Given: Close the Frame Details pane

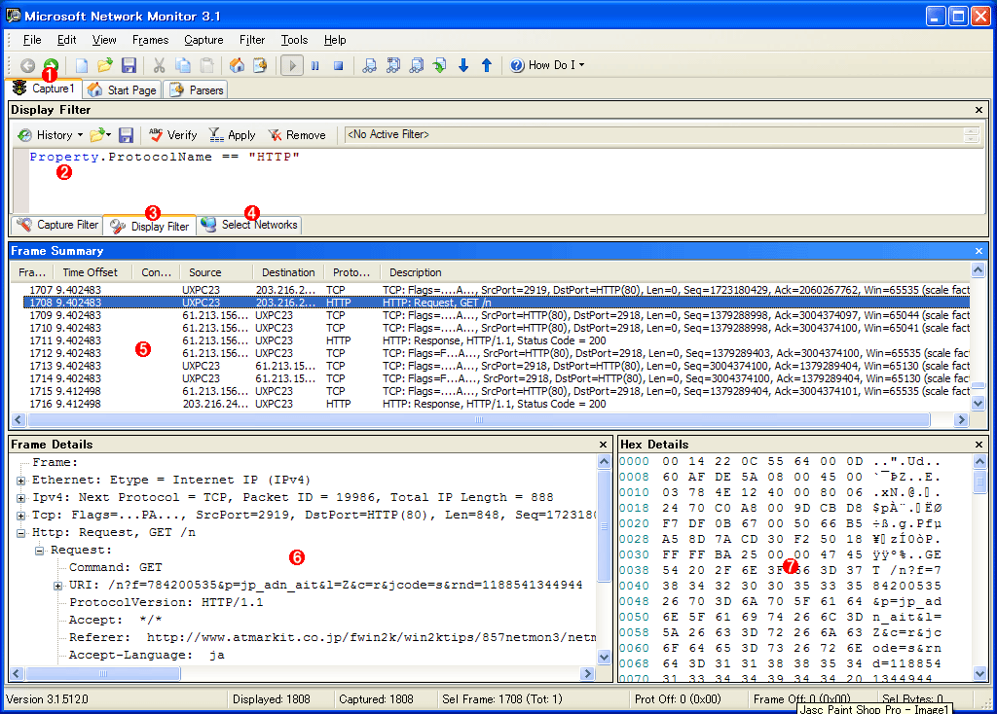Looking at the screenshot, I should [603, 445].
